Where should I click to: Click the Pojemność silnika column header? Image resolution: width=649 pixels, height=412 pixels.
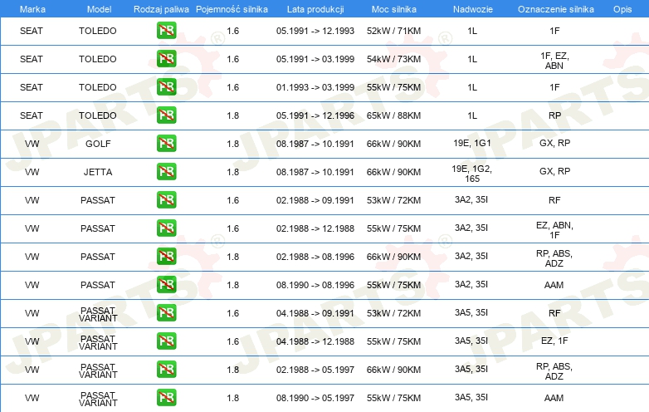(x=232, y=9)
